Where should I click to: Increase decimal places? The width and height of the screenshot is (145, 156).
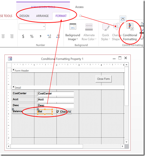(x=49, y=36)
